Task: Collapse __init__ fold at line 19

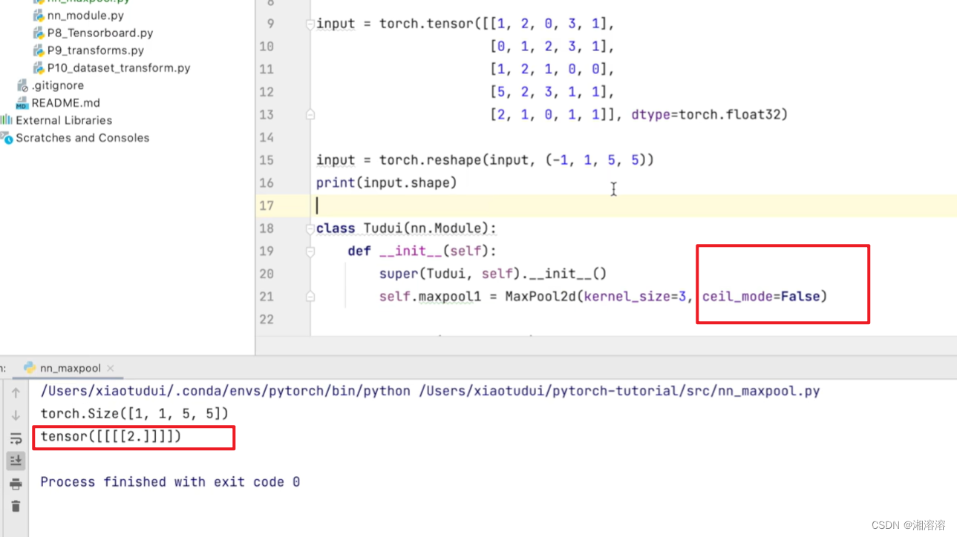Action: [x=310, y=251]
